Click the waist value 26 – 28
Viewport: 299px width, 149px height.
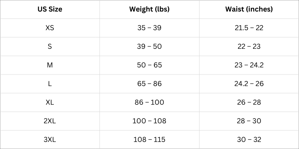[x=249, y=102]
